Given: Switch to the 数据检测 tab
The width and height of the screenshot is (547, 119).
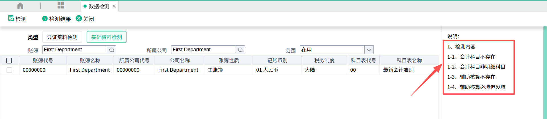Looking at the screenshot, I should coord(99,6).
